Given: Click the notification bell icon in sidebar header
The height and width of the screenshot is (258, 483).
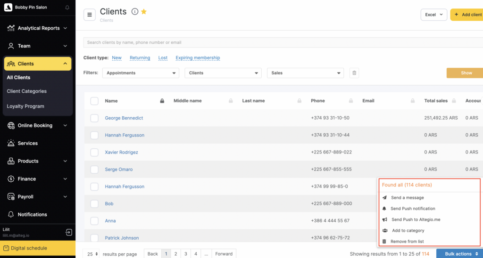Looking at the screenshot, I should pyautogui.click(x=67, y=8).
